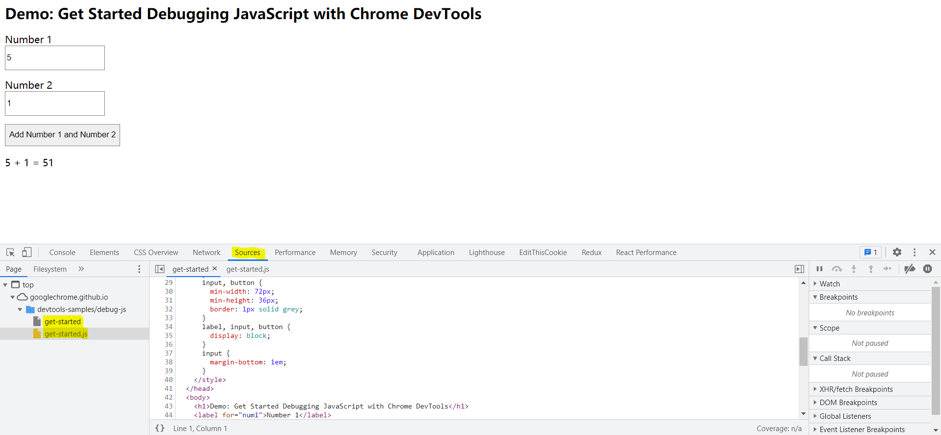Collapse devtools-samples/debug-js folder

[x=20, y=309]
